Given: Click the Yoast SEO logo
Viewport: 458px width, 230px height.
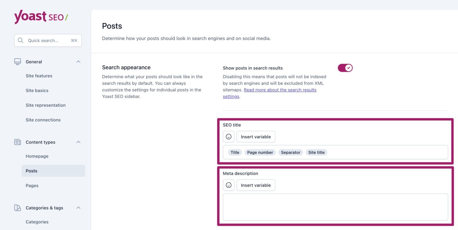Looking at the screenshot, I should click(x=40, y=16).
